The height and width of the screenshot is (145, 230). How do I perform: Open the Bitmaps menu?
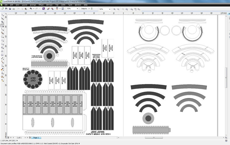click(x=49, y=5)
